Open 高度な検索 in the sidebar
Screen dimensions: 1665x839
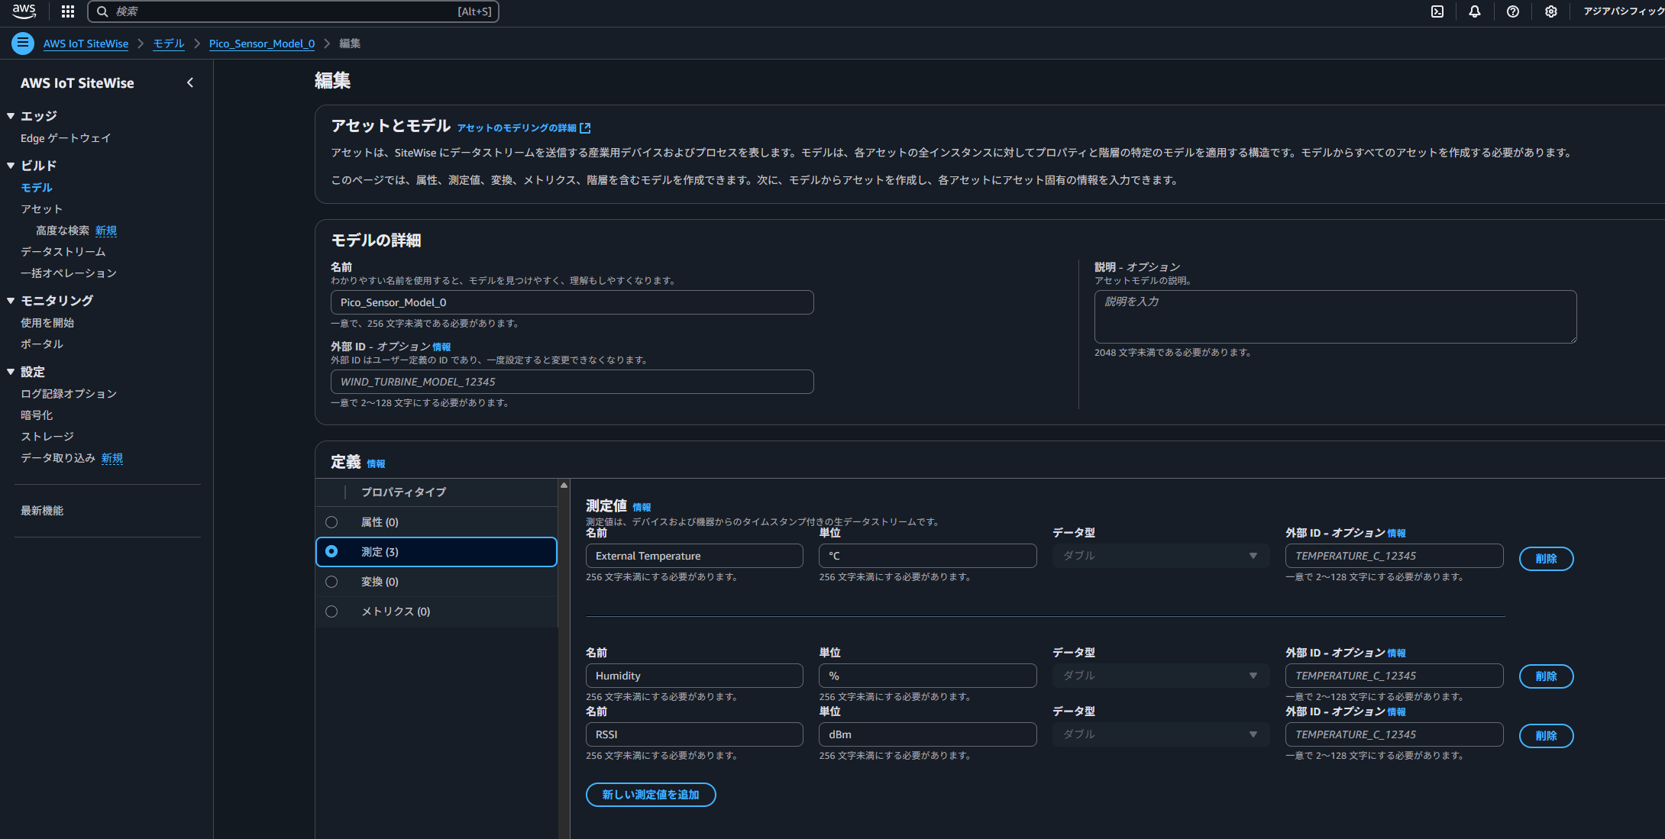63,231
